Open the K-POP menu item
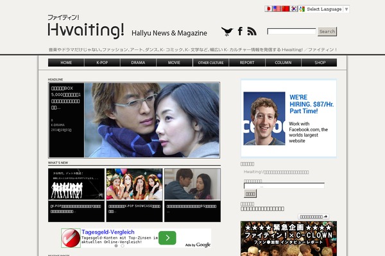This screenshot has width=385, height=256. pyautogui.click(x=102, y=63)
